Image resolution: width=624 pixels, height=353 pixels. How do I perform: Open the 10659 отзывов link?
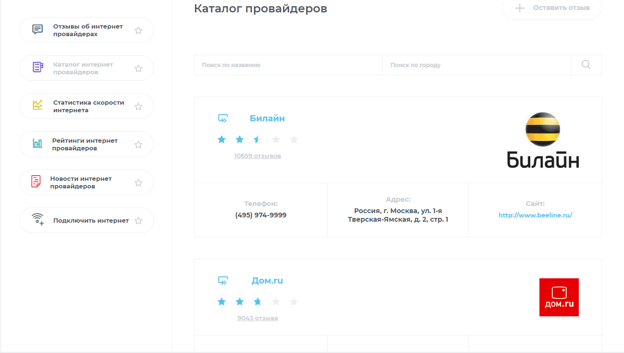tap(257, 156)
